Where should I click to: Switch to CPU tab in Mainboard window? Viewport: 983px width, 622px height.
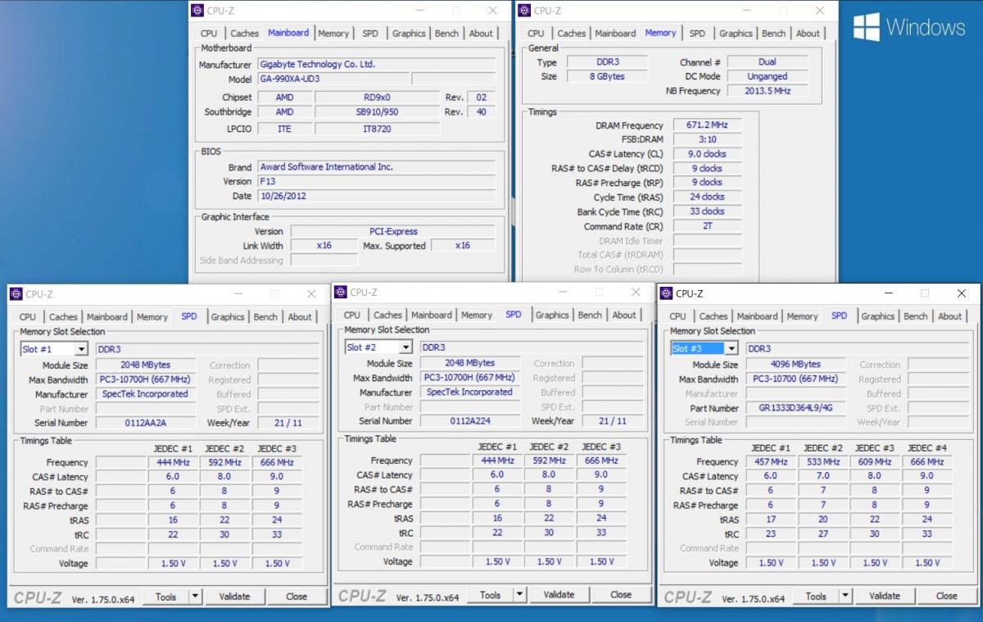[209, 34]
